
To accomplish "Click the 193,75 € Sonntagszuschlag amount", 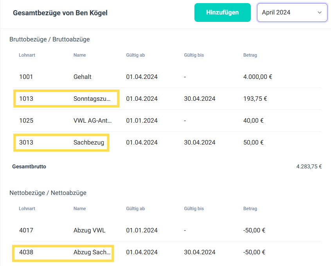I will click(x=255, y=98).
